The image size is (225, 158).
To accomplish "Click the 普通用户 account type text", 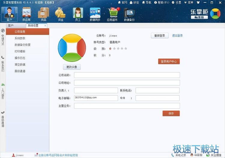I will [115, 42].
